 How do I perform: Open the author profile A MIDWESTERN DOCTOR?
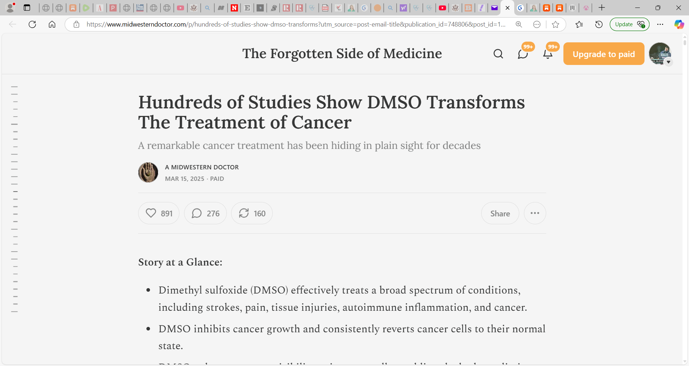pos(202,167)
